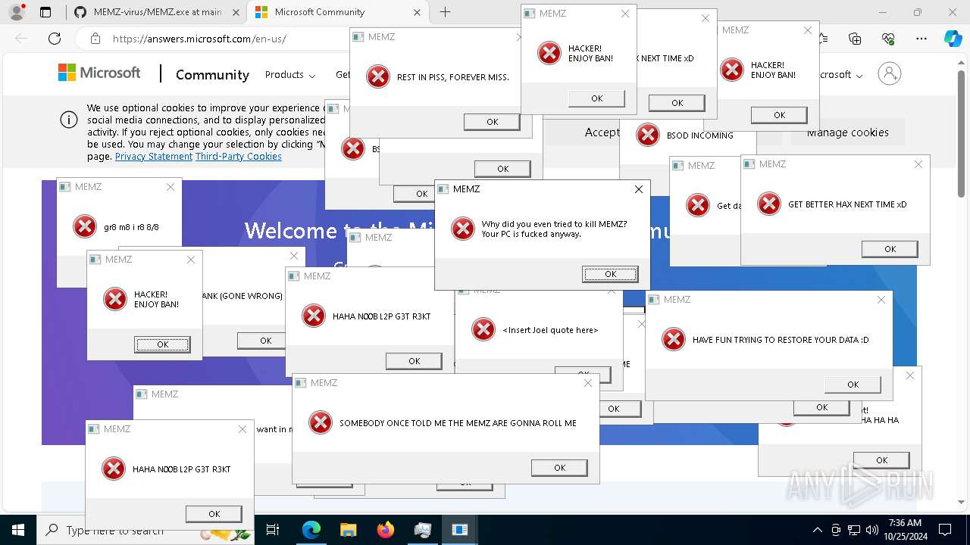970x545 pixels.
Task: Open the tab actions menu icon
Action: [45, 12]
